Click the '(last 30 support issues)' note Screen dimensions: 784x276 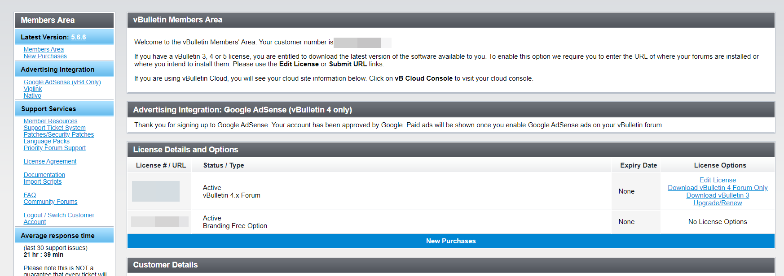[56, 248]
